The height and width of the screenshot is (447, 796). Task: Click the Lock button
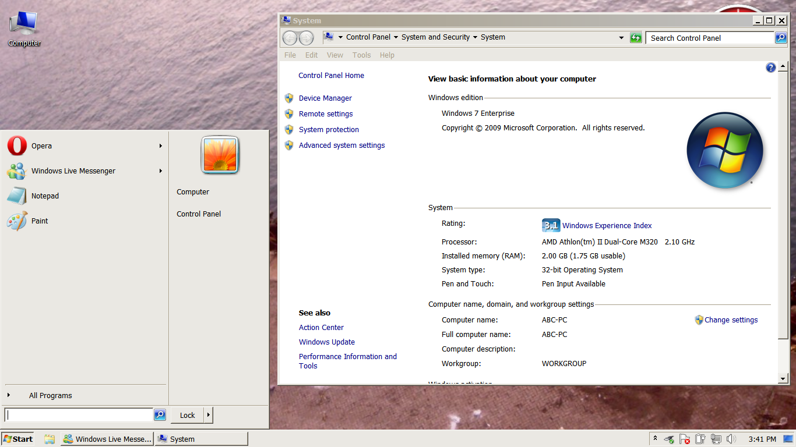click(x=187, y=415)
